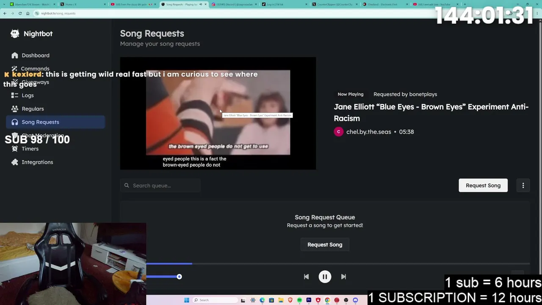This screenshot has width=542, height=305.
Task: Click Request Song under Song Request Queue
Action: [x=325, y=244]
